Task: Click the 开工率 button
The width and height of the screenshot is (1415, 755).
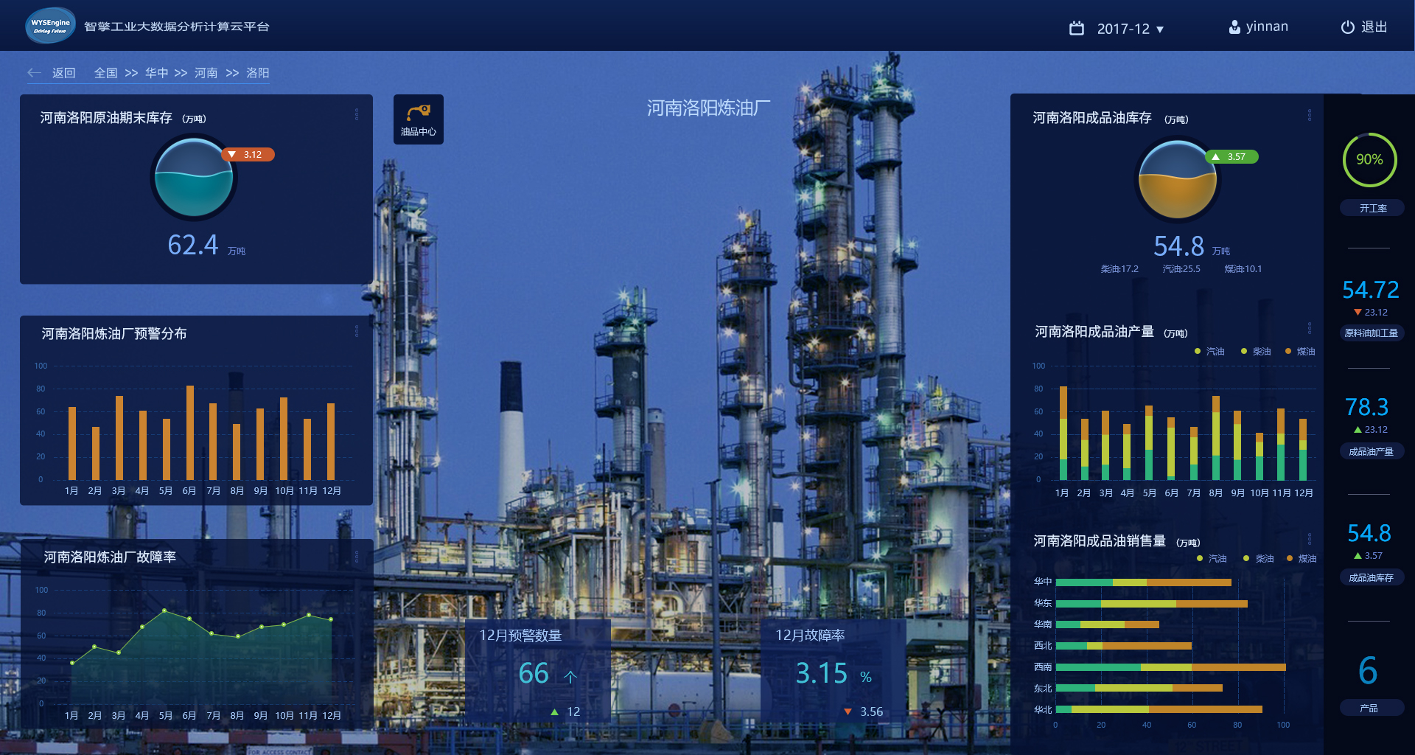Action: (1372, 209)
